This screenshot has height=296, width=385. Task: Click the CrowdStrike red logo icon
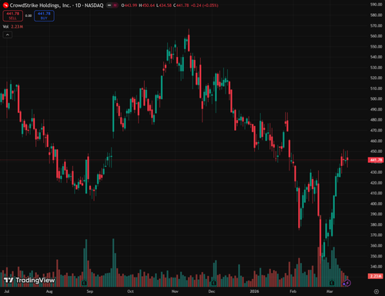5,5
